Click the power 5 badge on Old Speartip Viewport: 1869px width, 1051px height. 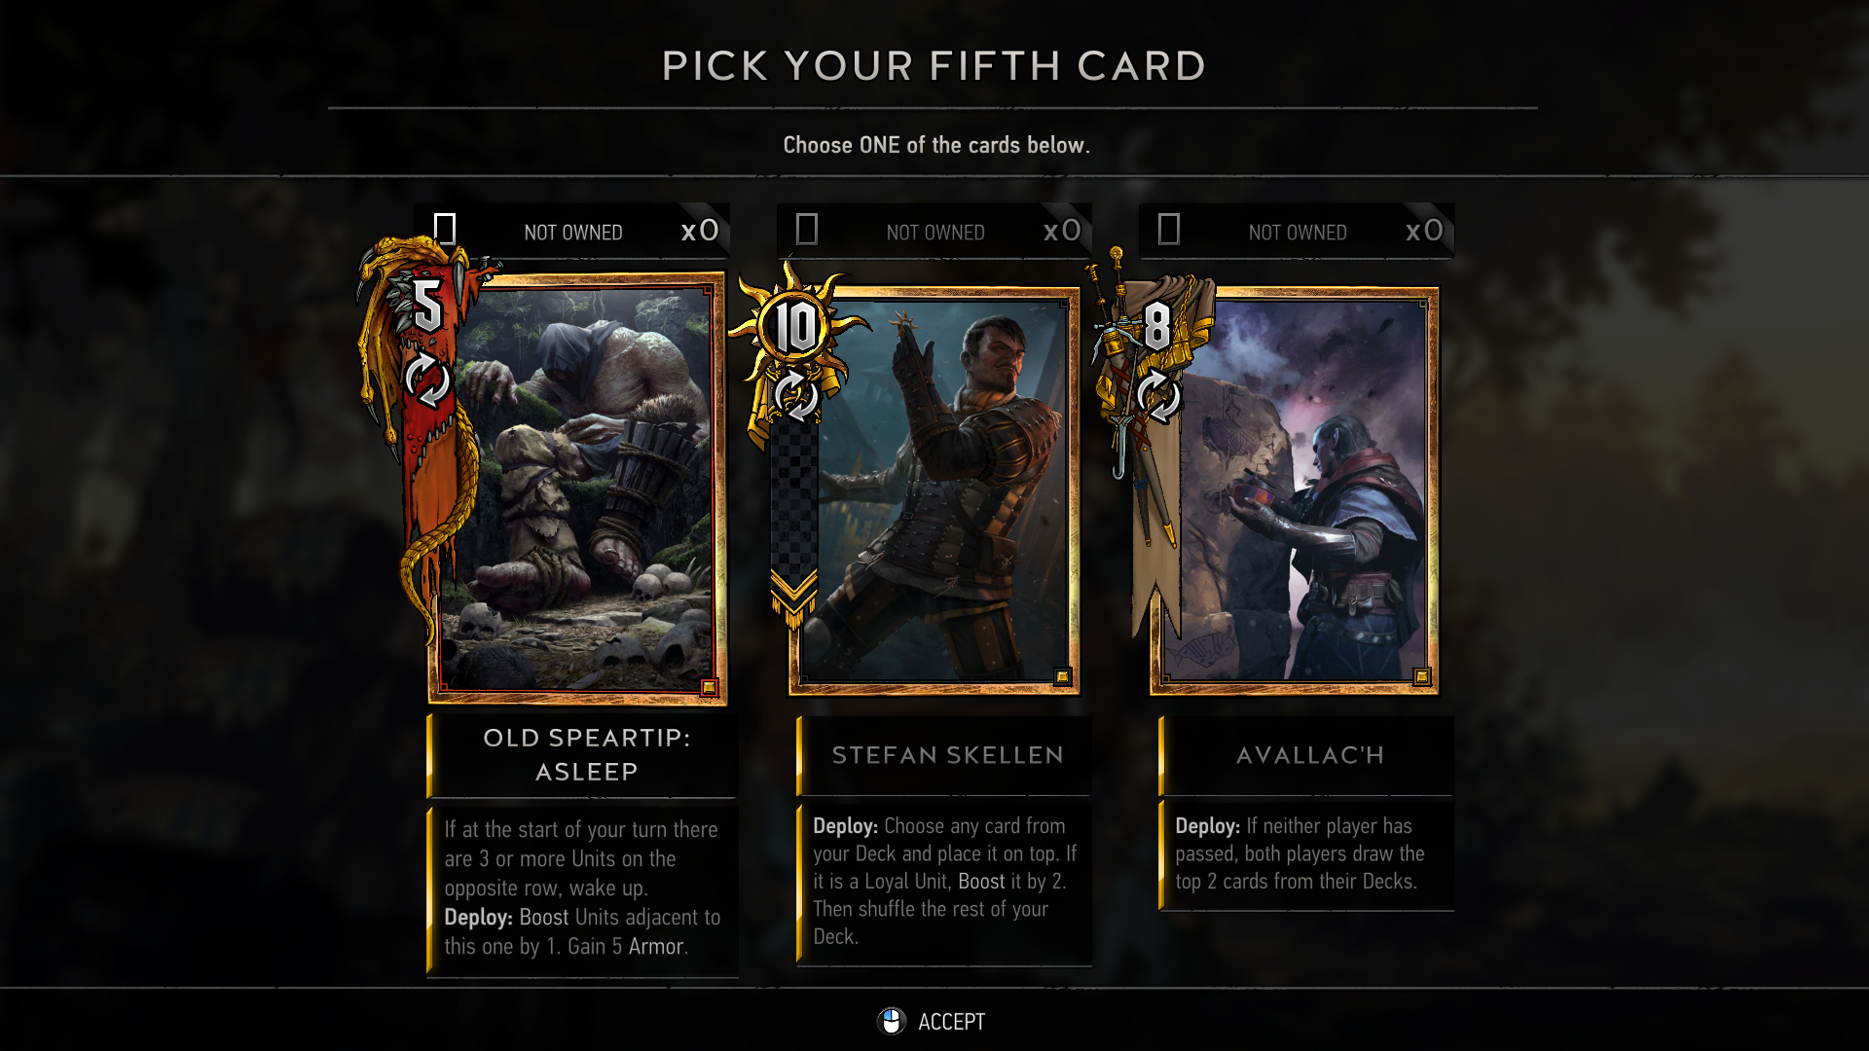[x=427, y=306]
